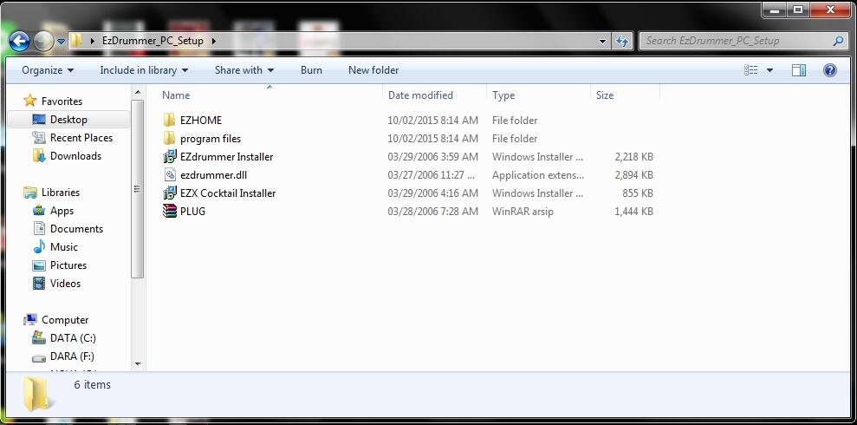Open the Documents library
857x425 pixels.
tap(76, 229)
